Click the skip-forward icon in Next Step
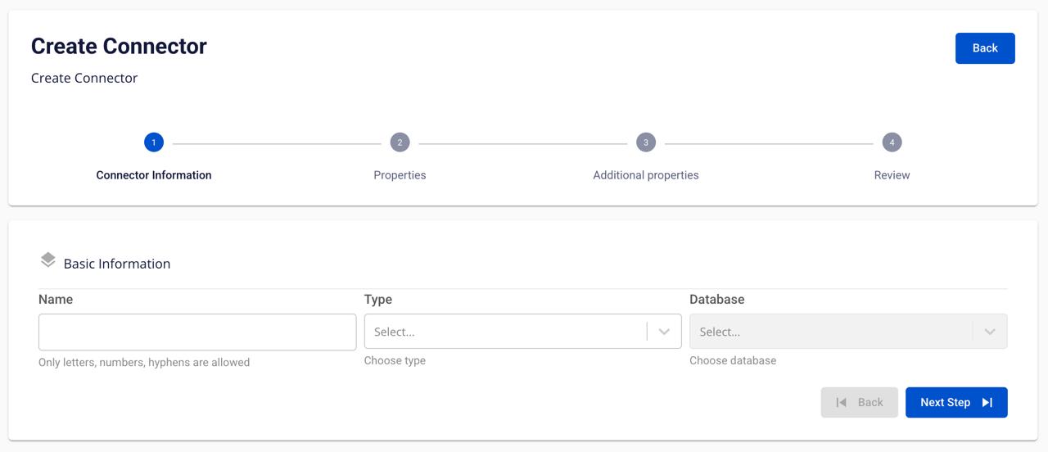The height and width of the screenshot is (452, 1048). [987, 402]
